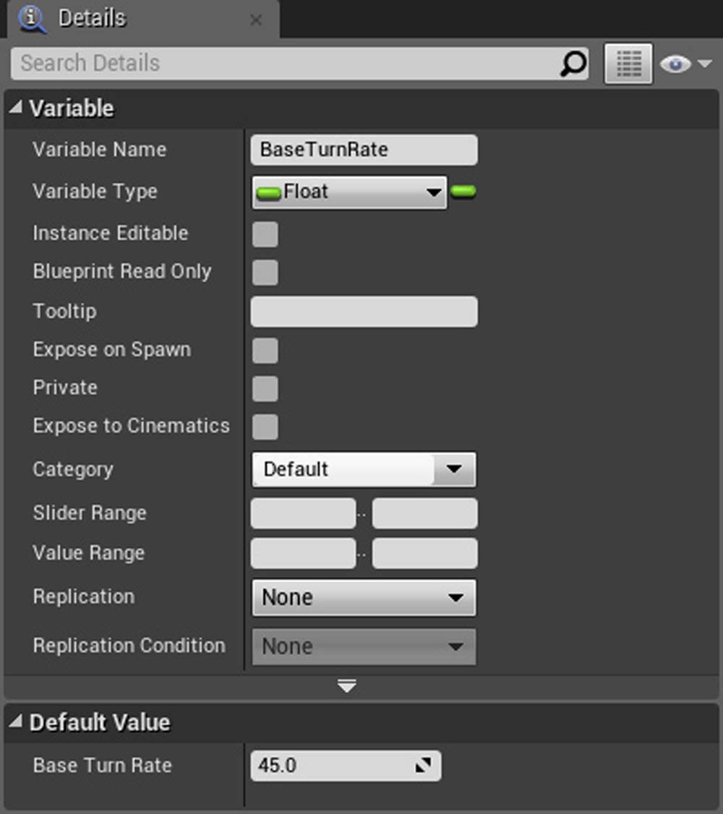Viewport: 723px width, 814px height.
Task: Click the green container type pill beside Float
Action: 463,192
